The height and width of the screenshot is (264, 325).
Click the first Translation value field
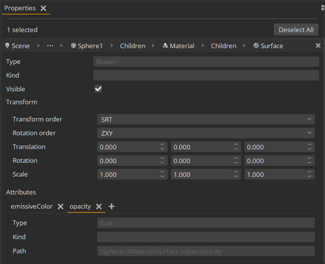coord(127,147)
